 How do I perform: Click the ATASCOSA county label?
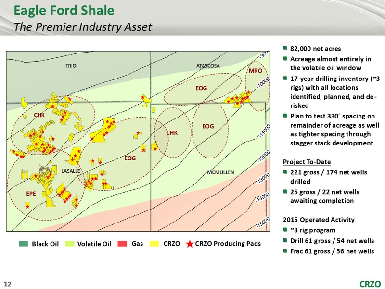click(x=208, y=66)
